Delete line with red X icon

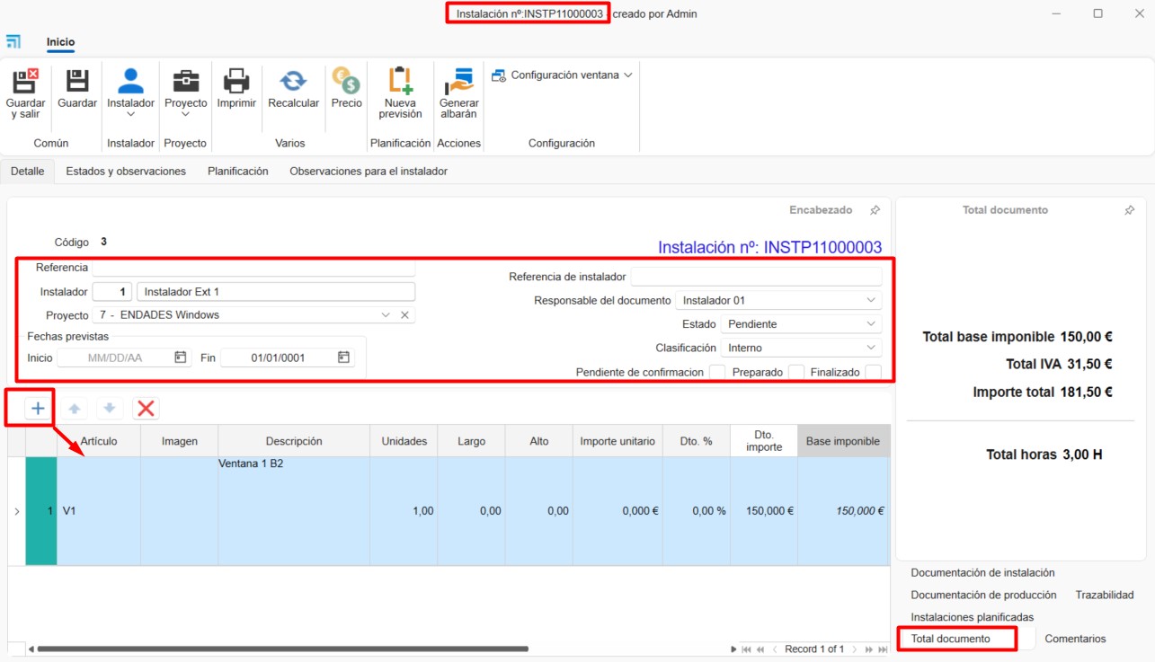pyautogui.click(x=147, y=409)
